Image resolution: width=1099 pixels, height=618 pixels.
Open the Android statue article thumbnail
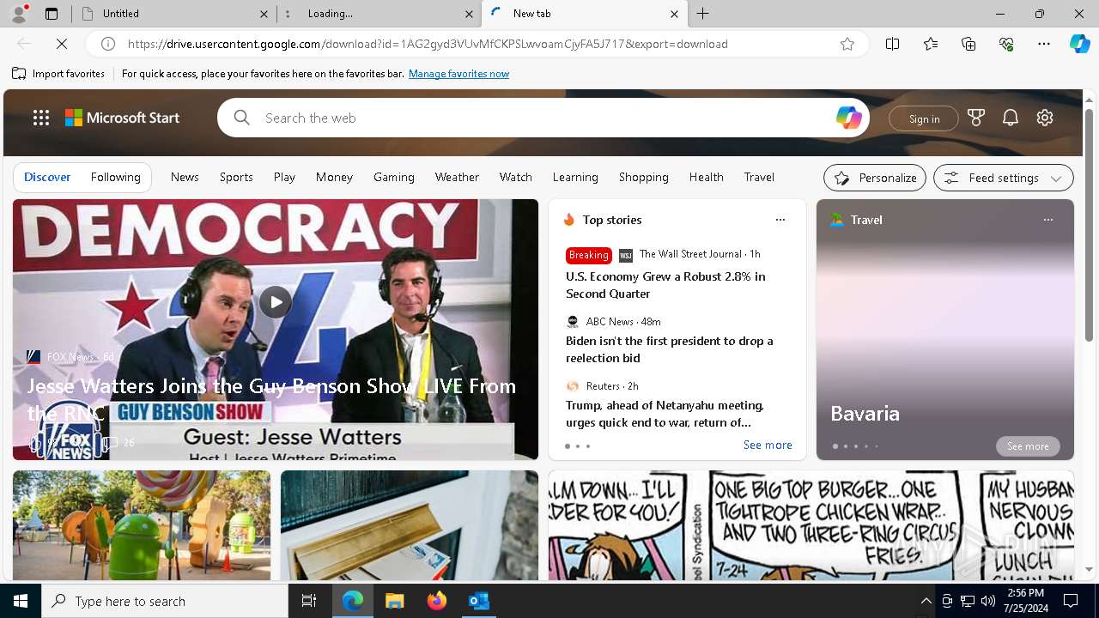point(142,525)
